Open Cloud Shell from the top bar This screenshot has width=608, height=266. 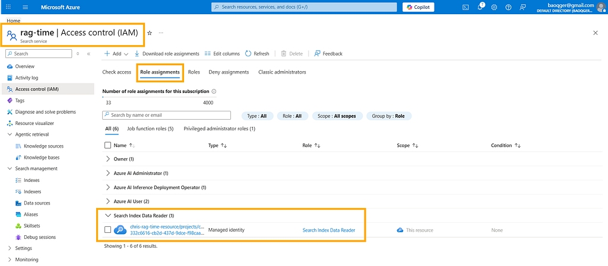[466, 7]
